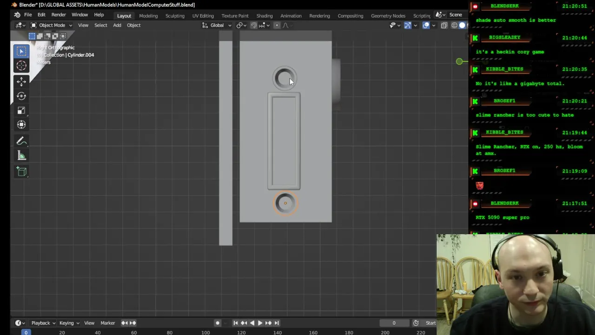Toggle proportional editing
This screenshot has height=335, width=595.
[x=277, y=25]
